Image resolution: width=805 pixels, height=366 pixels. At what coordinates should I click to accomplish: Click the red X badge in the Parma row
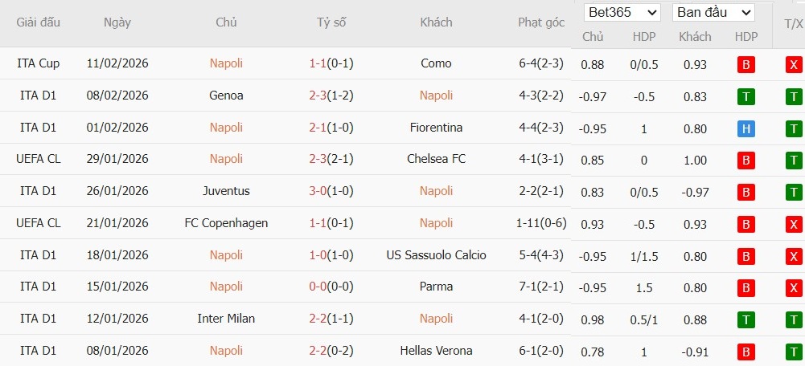click(794, 287)
